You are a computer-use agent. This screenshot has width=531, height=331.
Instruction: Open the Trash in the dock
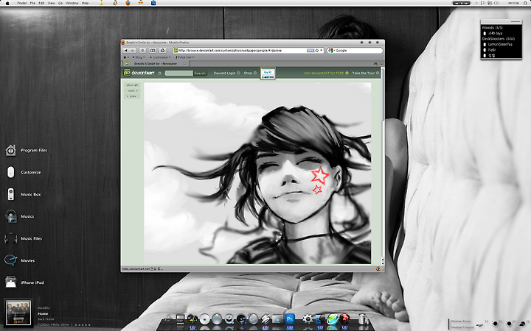point(363,318)
